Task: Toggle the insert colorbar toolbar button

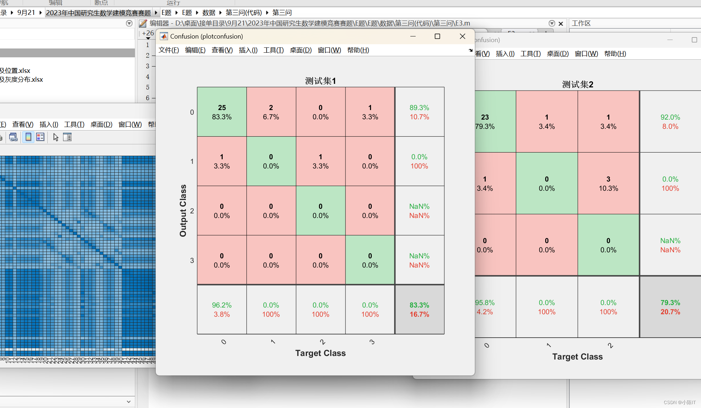Action: pos(28,137)
